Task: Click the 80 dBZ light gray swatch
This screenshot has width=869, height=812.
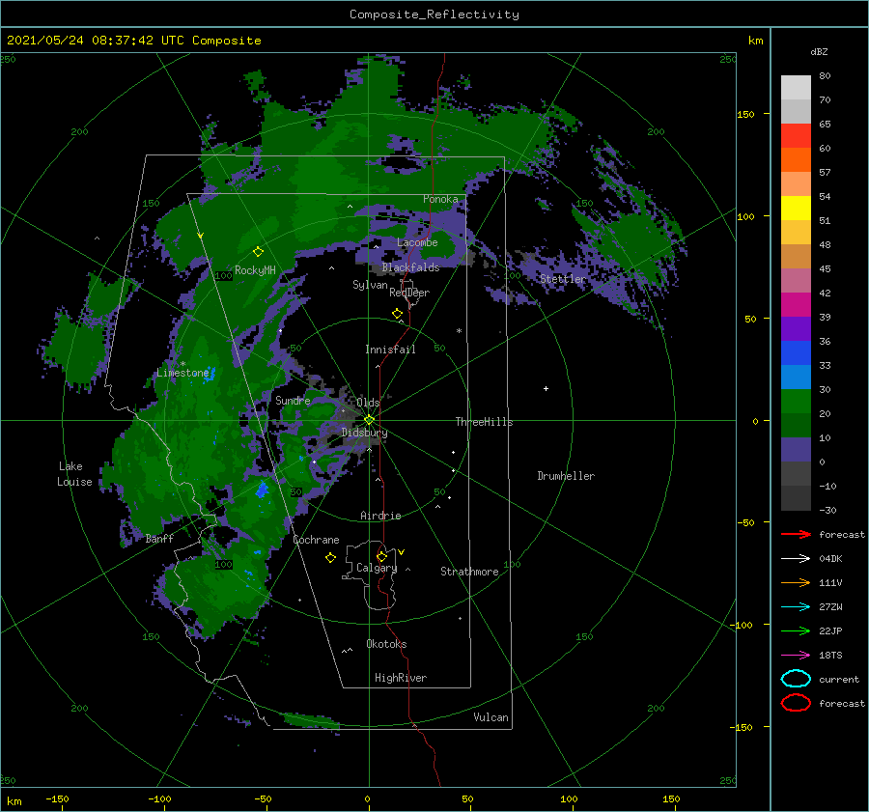Action: pyautogui.click(x=796, y=88)
